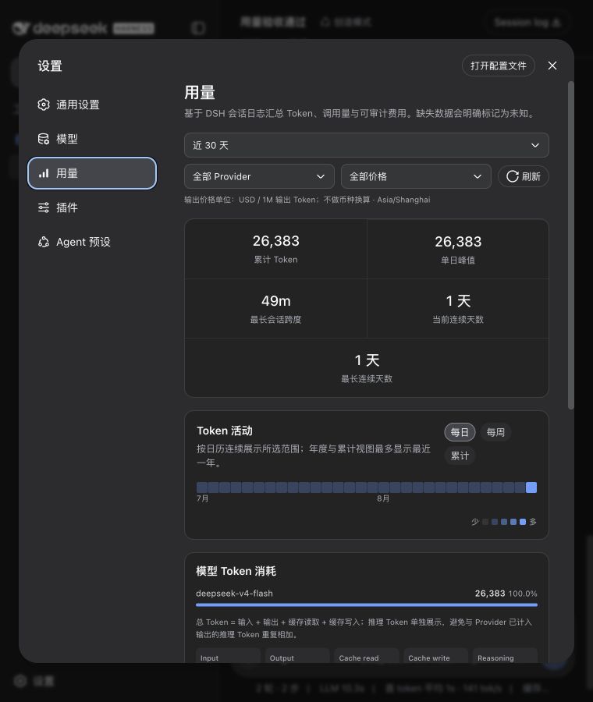Click the brightest last-day activity square

coord(531,487)
